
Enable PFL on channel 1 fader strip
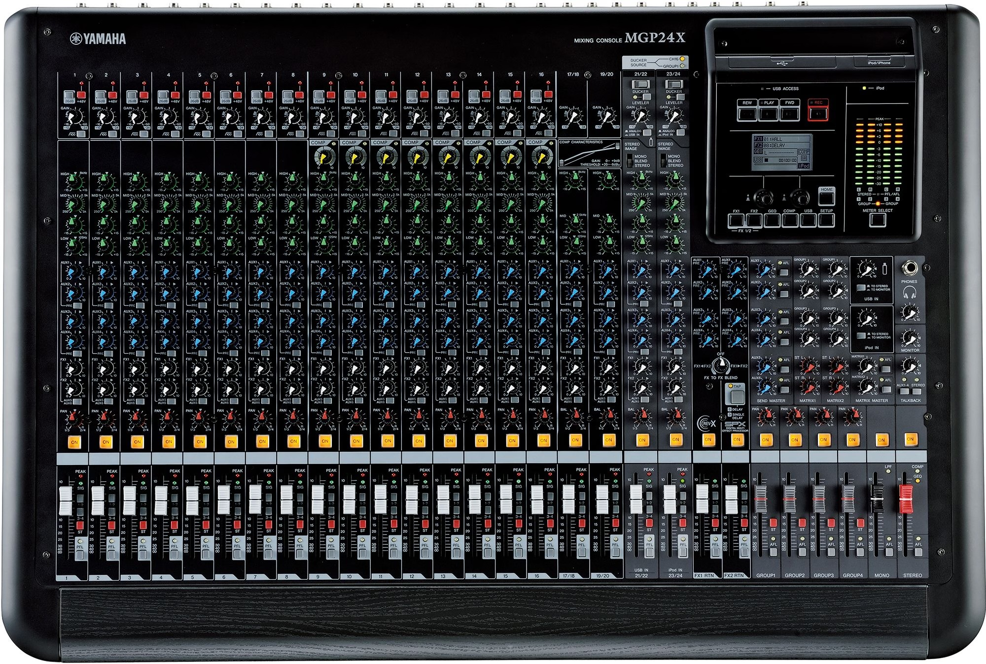[80, 555]
